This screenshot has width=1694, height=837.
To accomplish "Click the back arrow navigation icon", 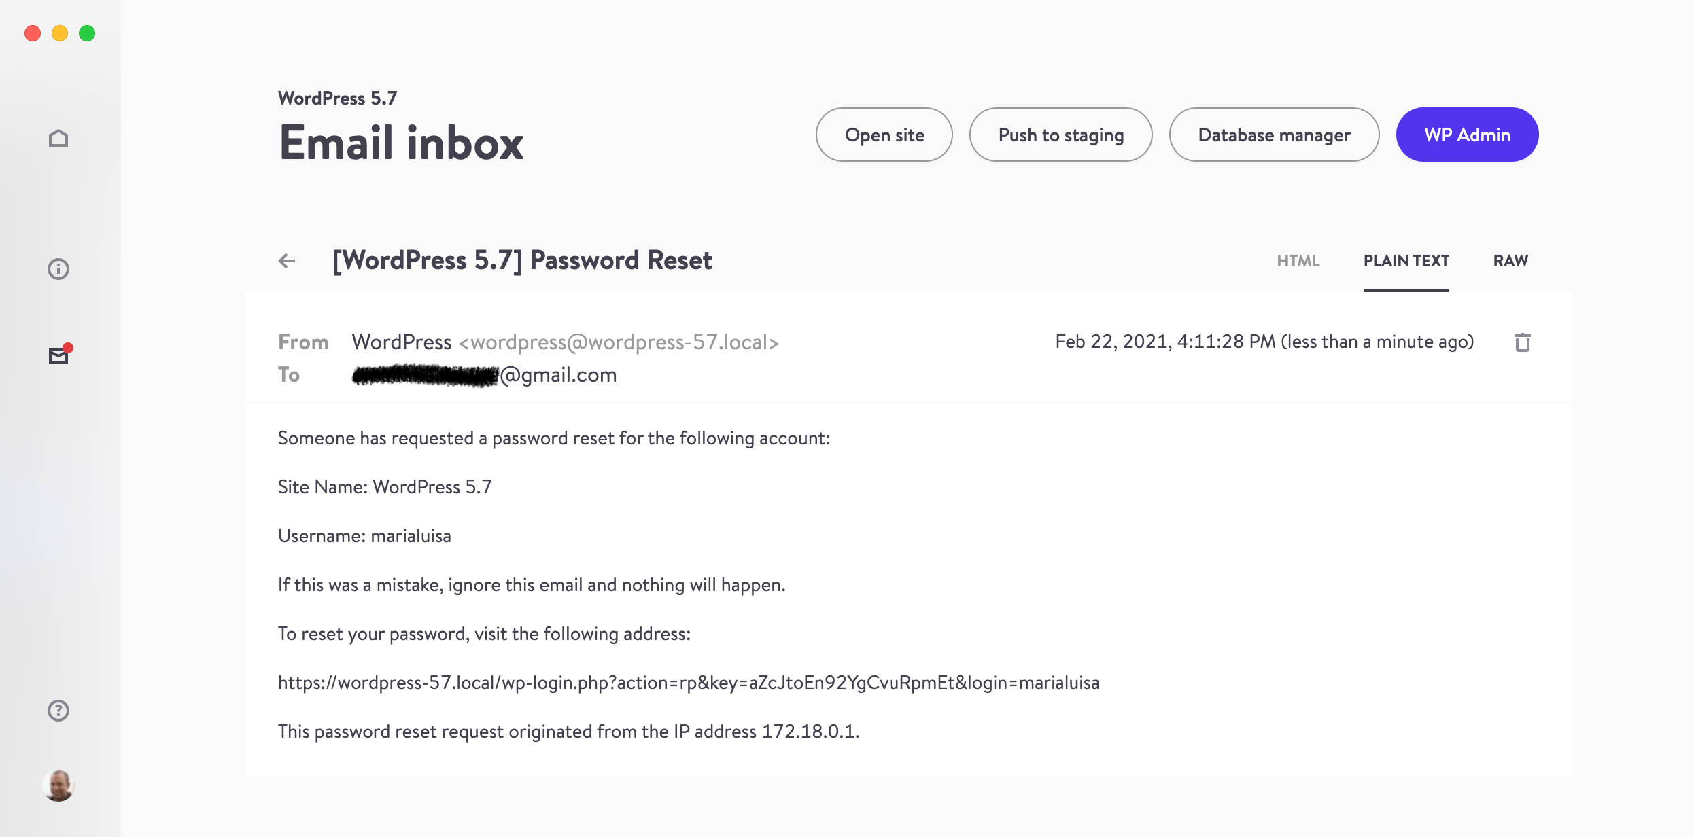I will click(x=288, y=260).
